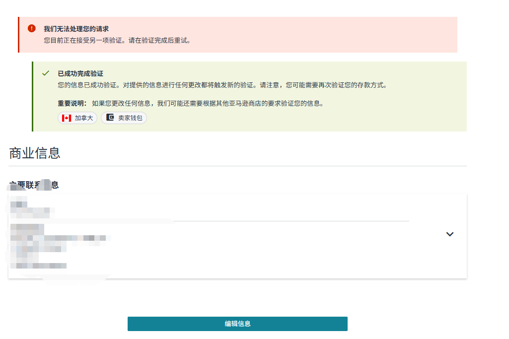Click the bold 重要说明 label
509x339 pixels.
[x=72, y=103]
